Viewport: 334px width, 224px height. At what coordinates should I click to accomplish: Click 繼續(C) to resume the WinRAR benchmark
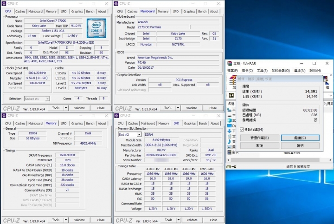(x=300, y=138)
